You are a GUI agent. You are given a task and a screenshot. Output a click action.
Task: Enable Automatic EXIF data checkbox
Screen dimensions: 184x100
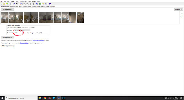click(8, 28)
